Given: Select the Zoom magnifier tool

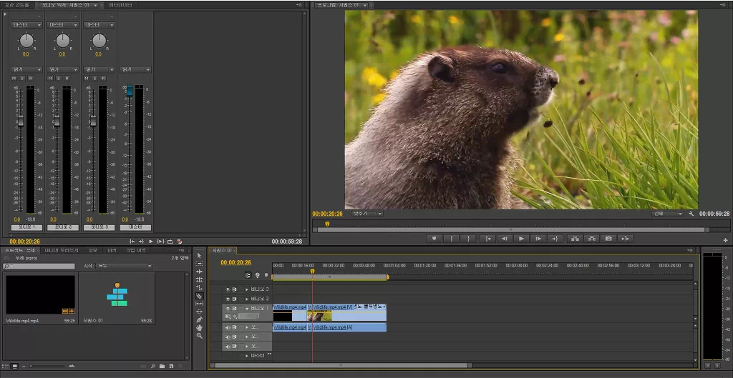Looking at the screenshot, I should [200, 336].
